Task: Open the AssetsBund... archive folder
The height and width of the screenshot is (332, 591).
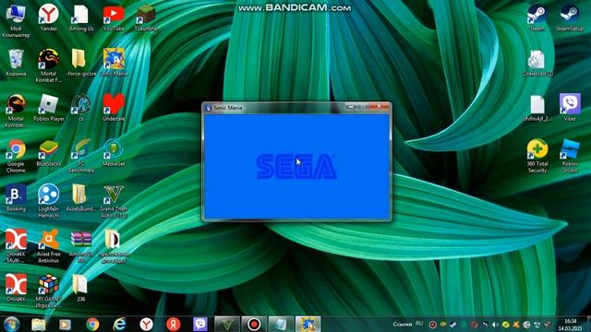Action: point(80,198)
